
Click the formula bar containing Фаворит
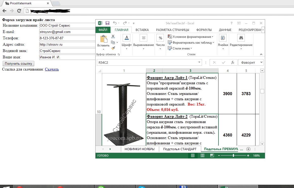click(x=249, y=62)
